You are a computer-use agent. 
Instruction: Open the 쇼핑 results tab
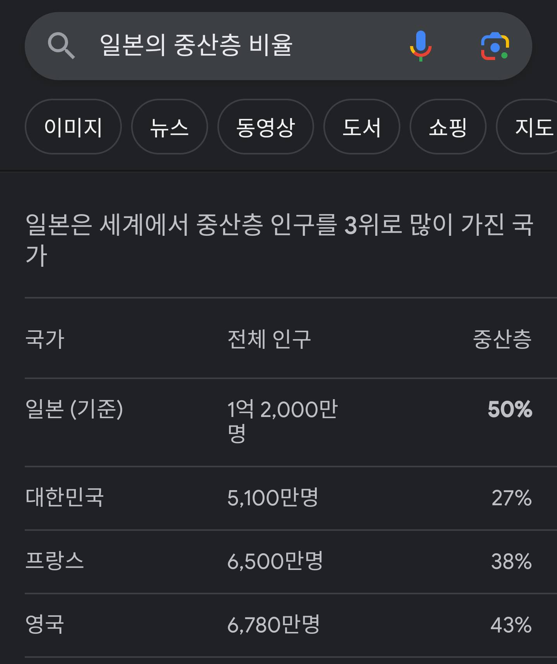[448, 127]
